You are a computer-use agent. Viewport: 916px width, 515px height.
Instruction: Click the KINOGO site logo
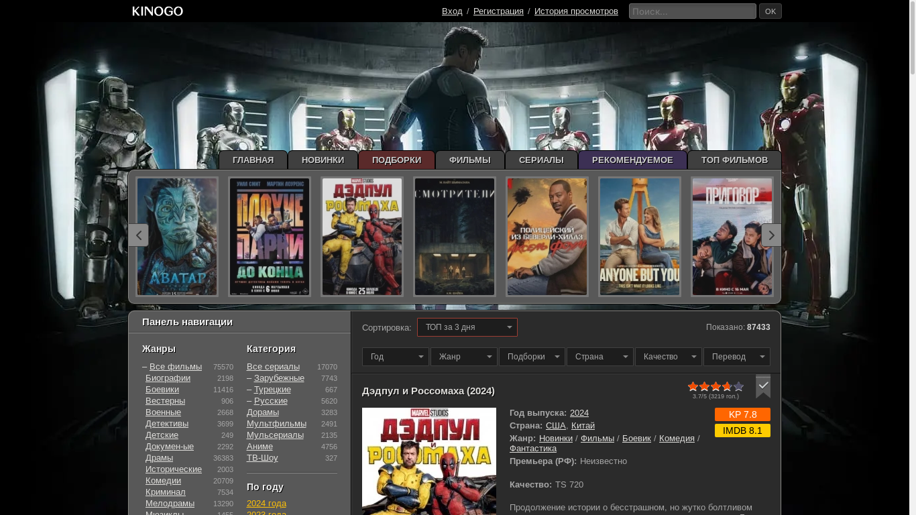[158, 11]
